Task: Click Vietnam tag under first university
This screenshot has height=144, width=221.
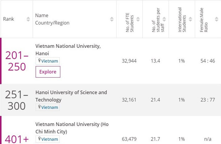Action: click(x=50, y=61)
